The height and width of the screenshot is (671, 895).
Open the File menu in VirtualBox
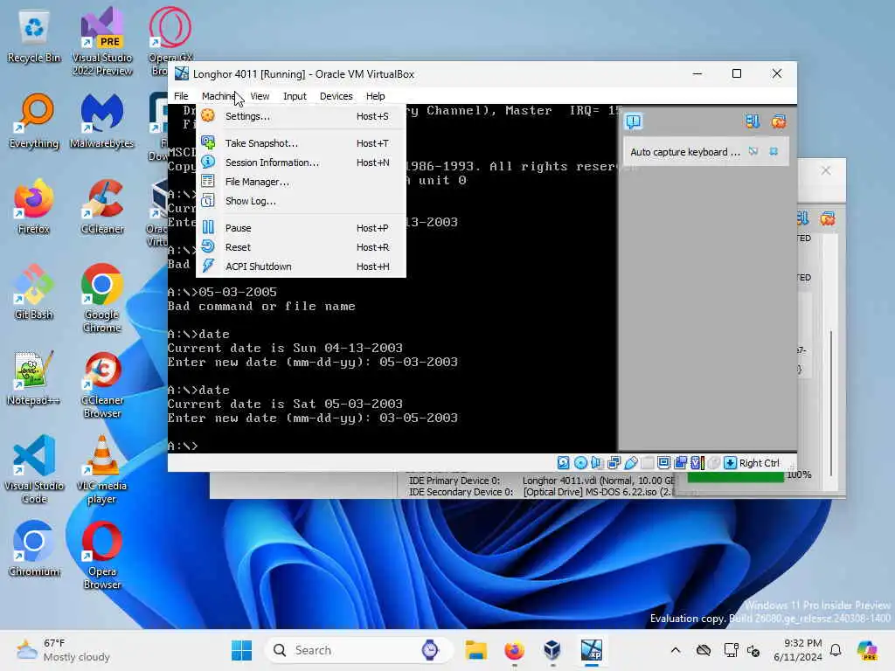click(181, 96)
